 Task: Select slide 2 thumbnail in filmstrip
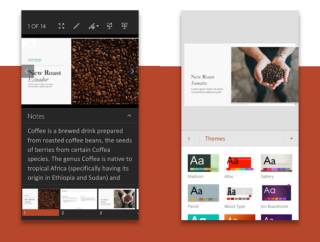[79, 199]
